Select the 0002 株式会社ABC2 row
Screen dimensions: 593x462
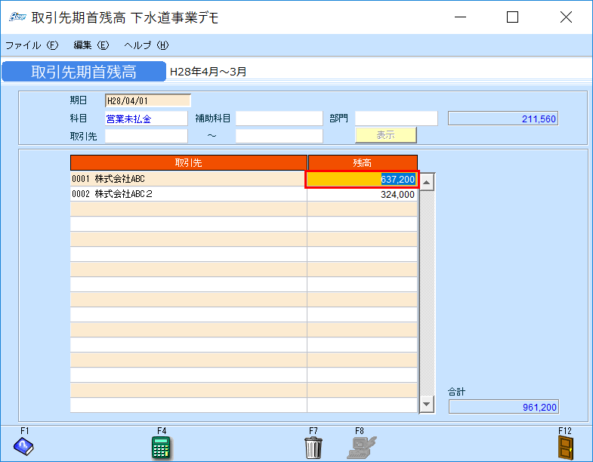point(188,194)
